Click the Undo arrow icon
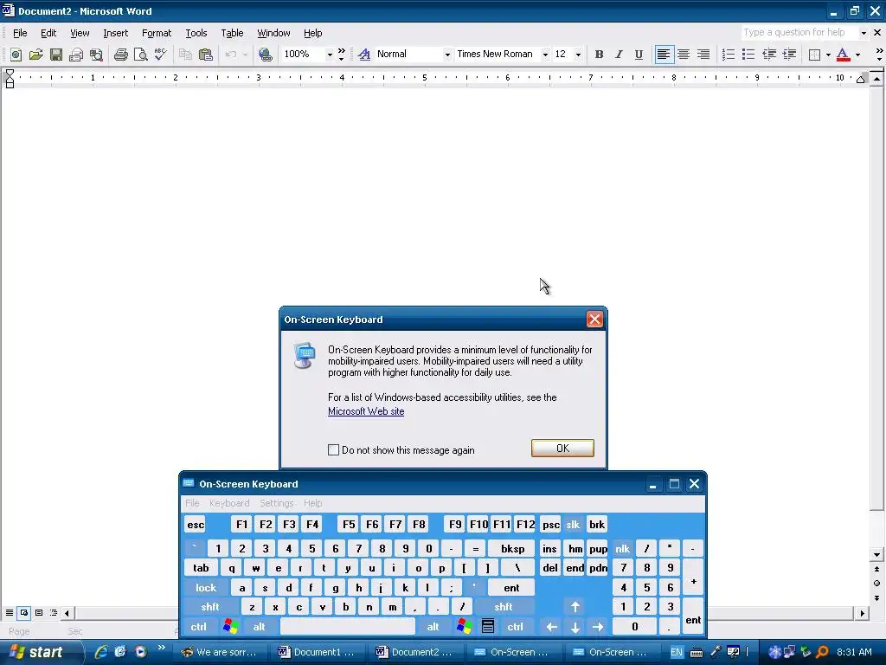 pos(230,55)
